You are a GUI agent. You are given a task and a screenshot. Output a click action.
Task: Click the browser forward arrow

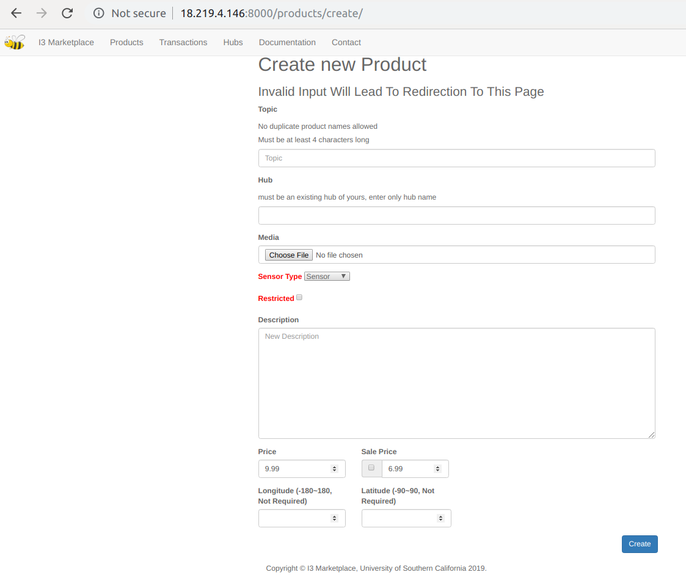click(42, 13)
